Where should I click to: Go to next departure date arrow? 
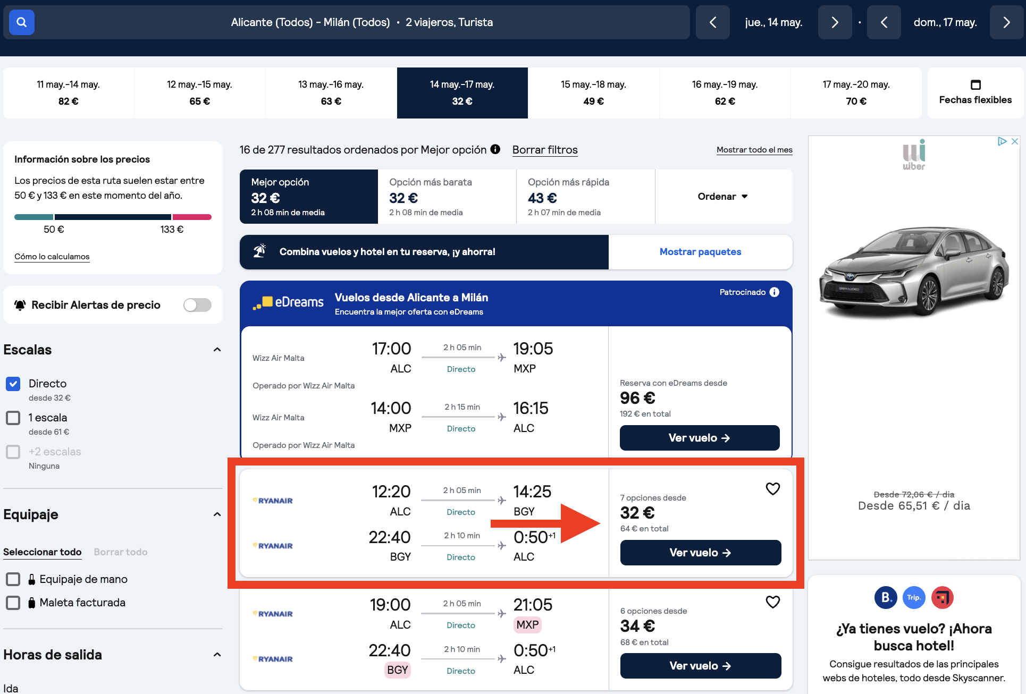point(835,22)
